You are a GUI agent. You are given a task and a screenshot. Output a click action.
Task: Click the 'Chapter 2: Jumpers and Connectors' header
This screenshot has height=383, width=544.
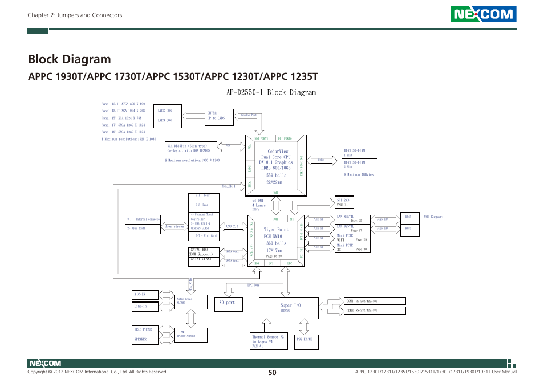[75, 15]
